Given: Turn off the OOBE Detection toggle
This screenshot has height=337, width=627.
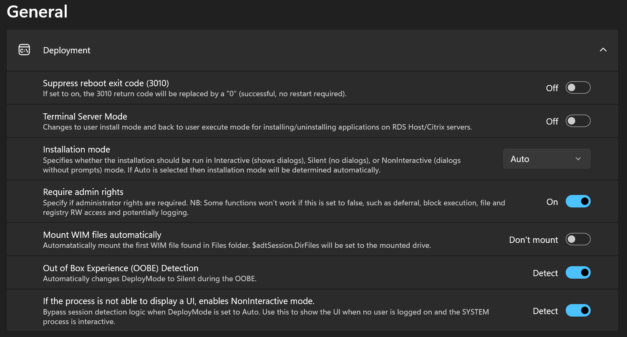Looking at the screenshot, I should click(578, 273).
